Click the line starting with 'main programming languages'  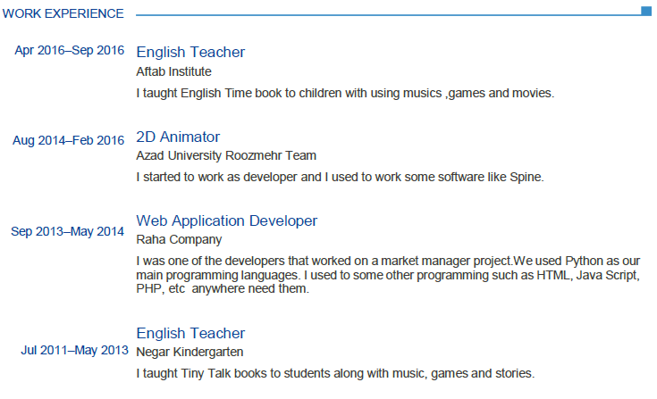point(387,276)
